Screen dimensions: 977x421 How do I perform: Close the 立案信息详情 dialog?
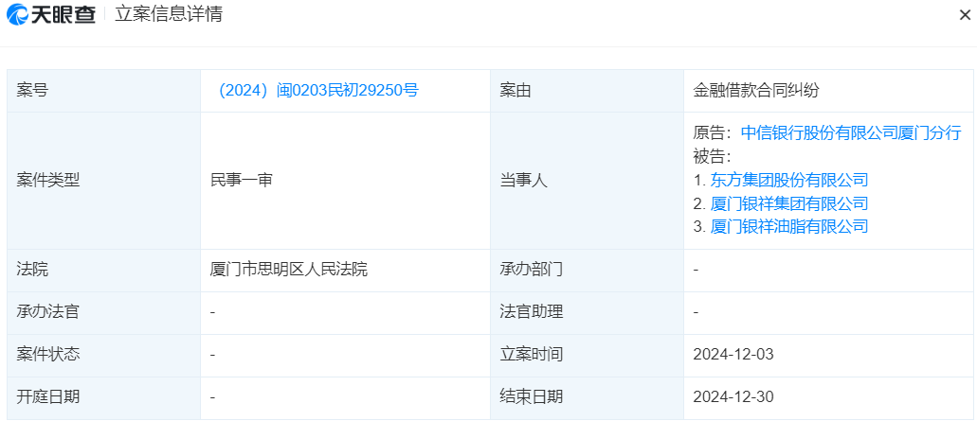pyautogui.click(x=965, y=15)
